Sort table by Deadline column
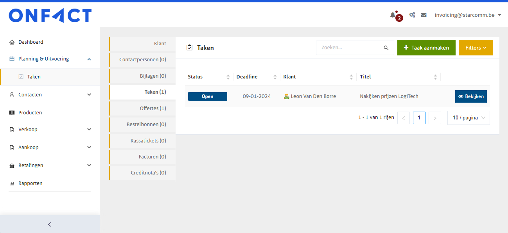The image size is (508, 233). (x=275, y=77)
